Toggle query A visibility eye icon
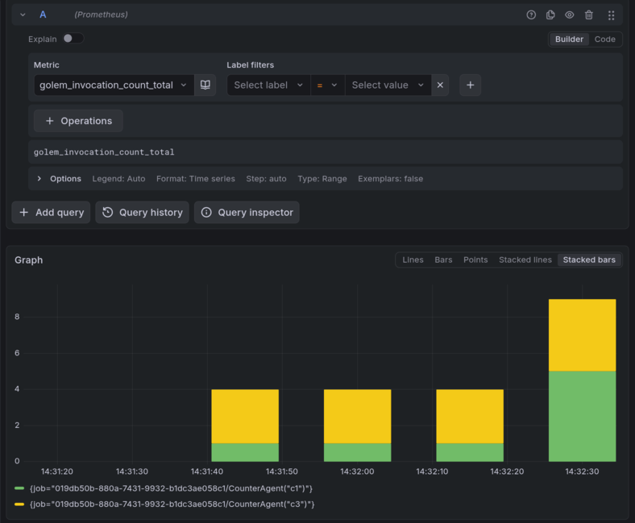Viewport: 635px width, 523px height. point(570,15)
